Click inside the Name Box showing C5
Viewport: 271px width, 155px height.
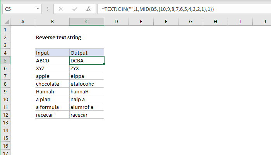coord(19,8)
